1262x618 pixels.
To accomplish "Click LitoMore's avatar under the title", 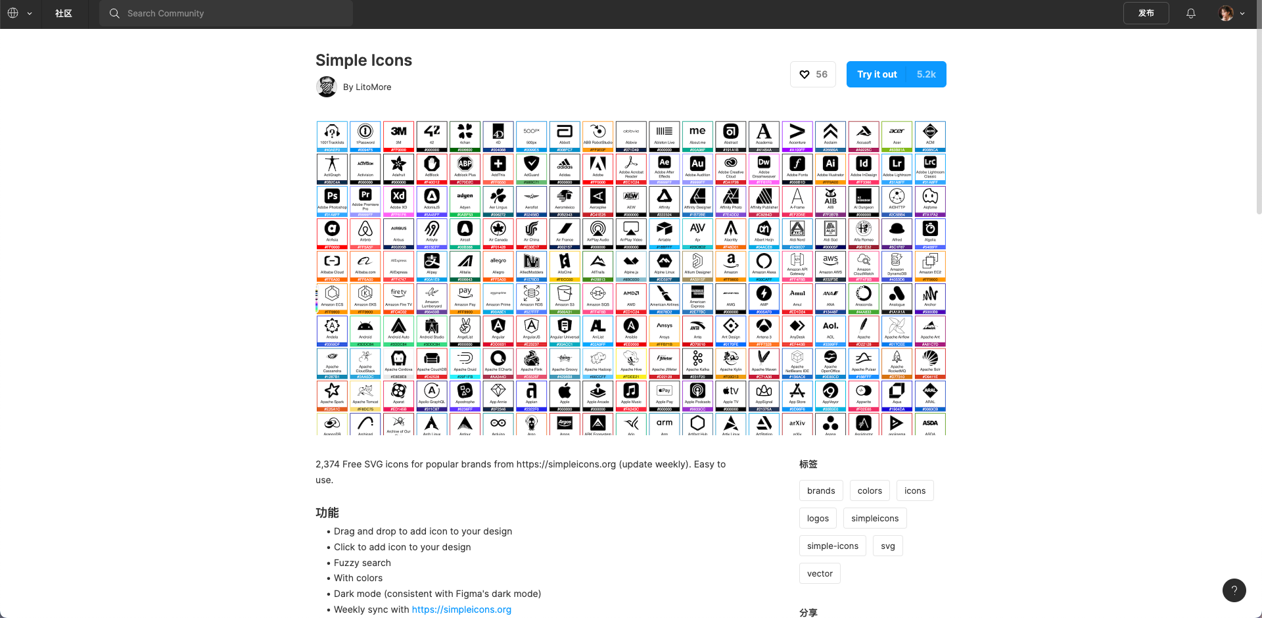I will [327, 87].
